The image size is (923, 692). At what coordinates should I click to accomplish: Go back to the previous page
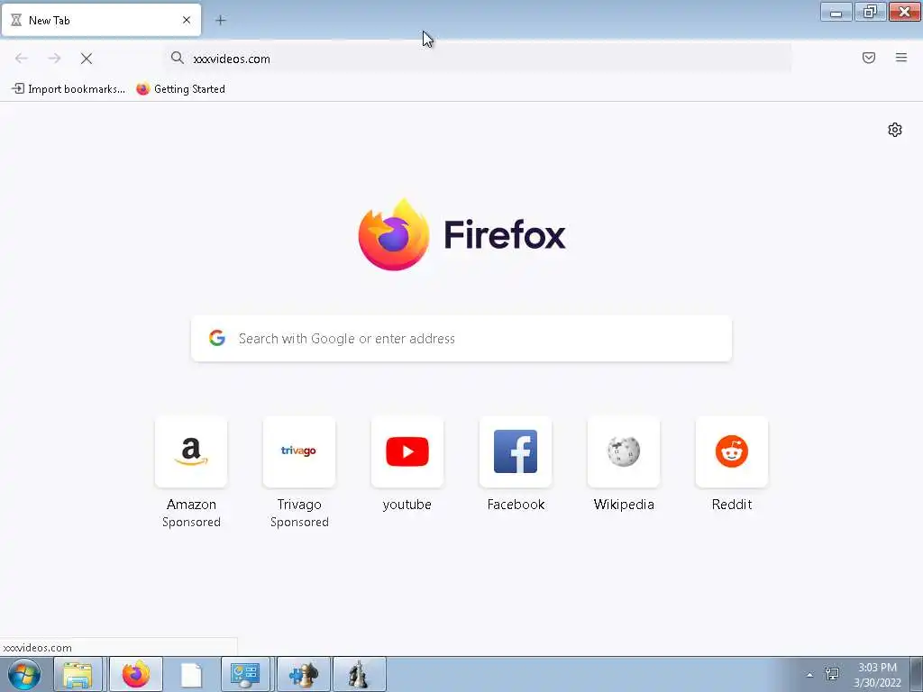(22, 59)
